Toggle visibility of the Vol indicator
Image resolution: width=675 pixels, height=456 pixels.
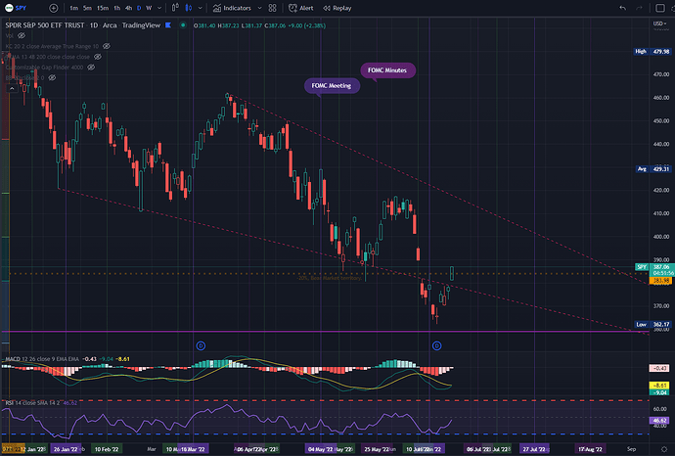coord(22,36)
